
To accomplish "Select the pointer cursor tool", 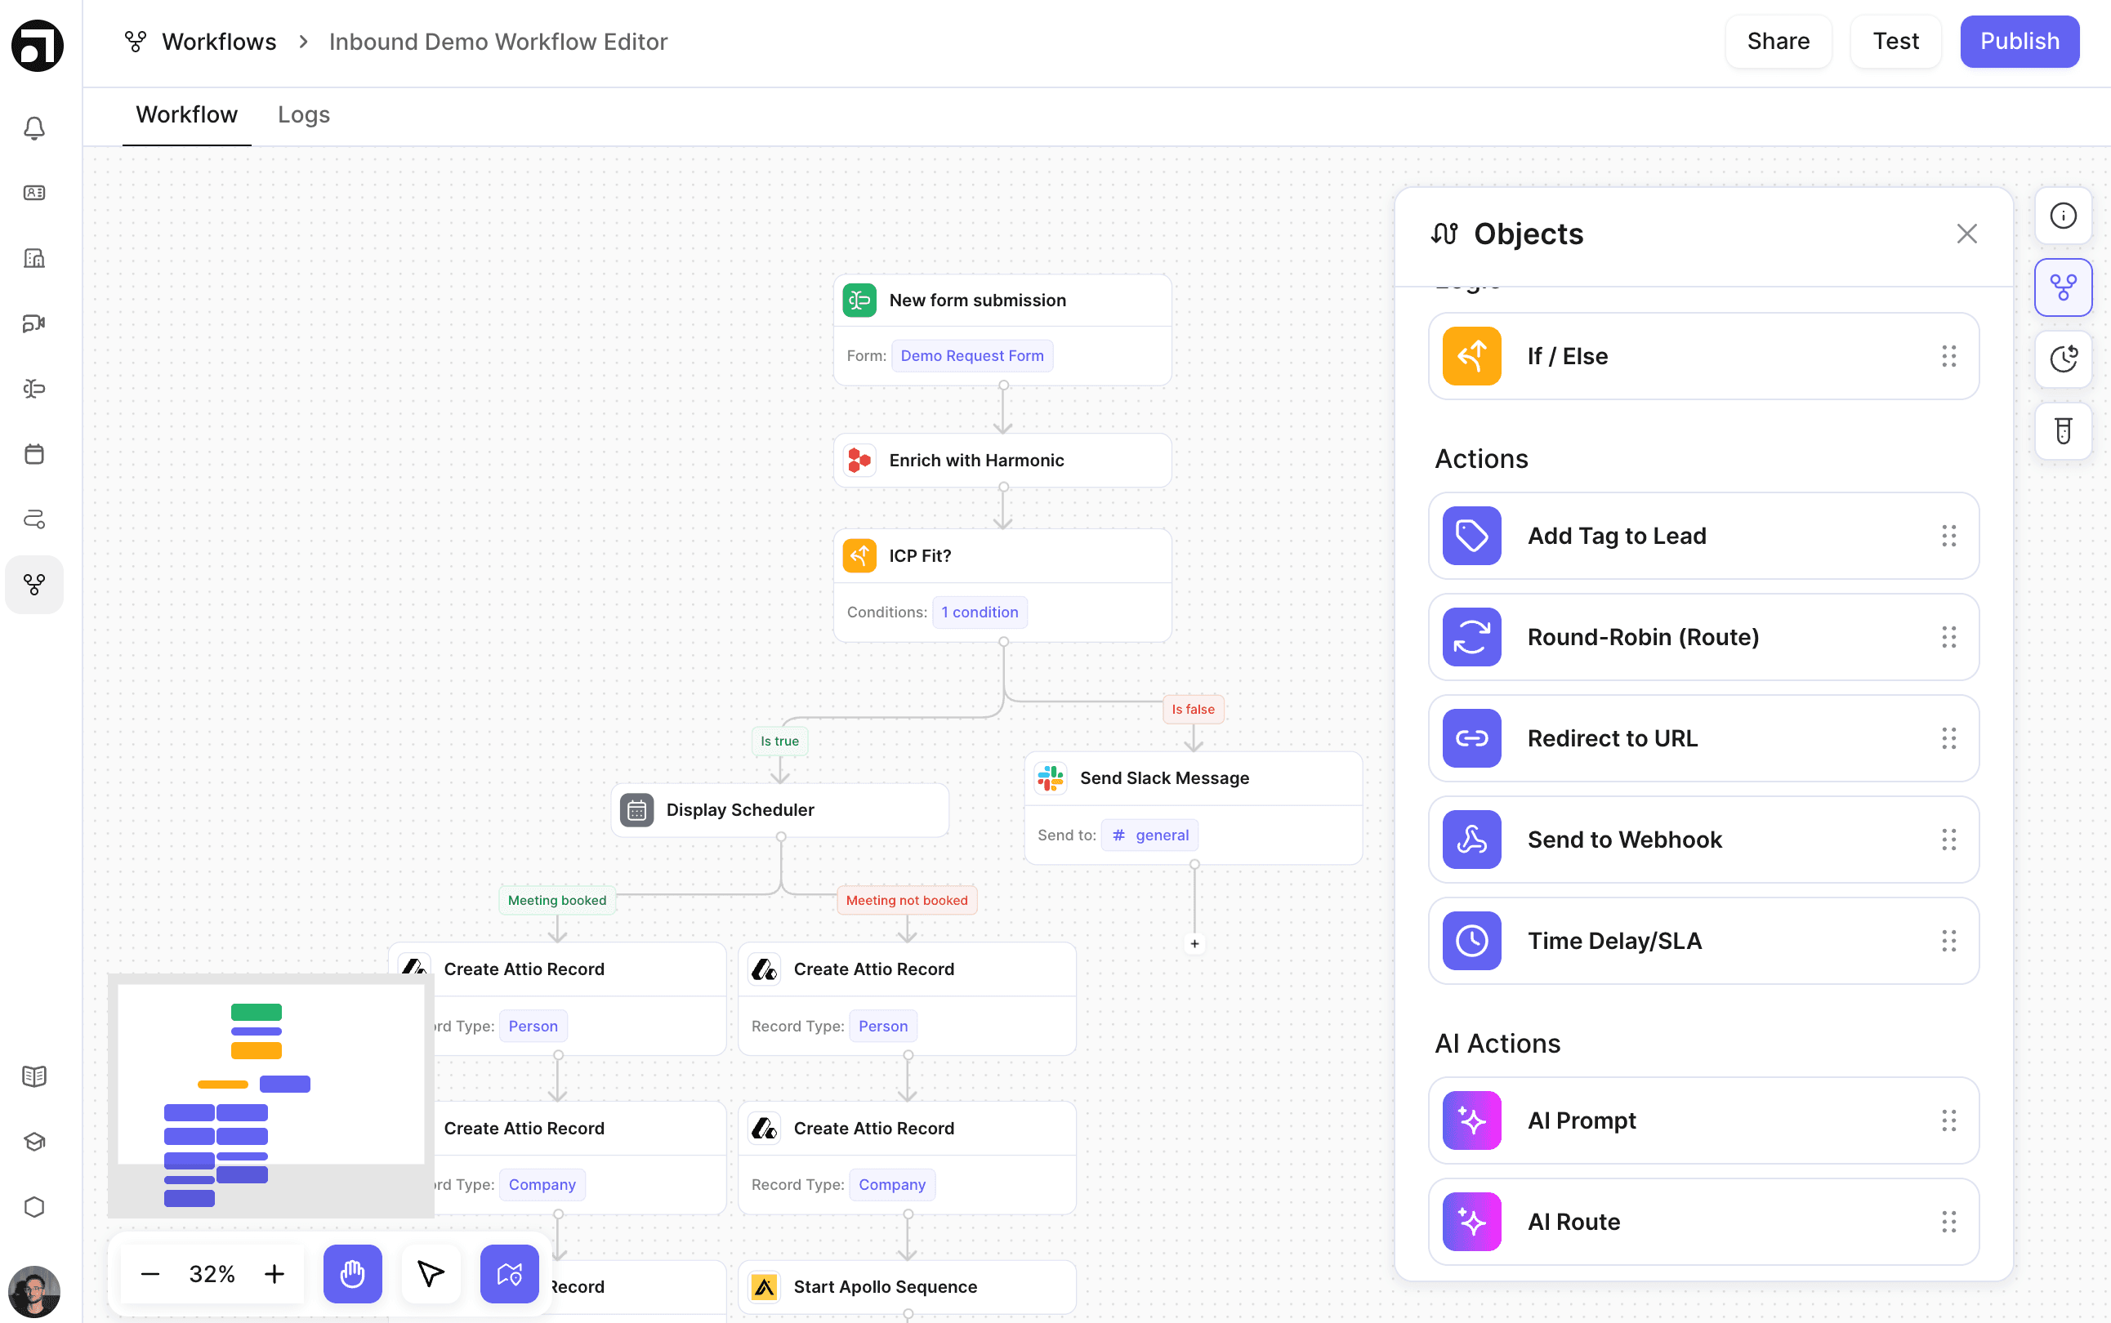I will (x=430, y=1273).
